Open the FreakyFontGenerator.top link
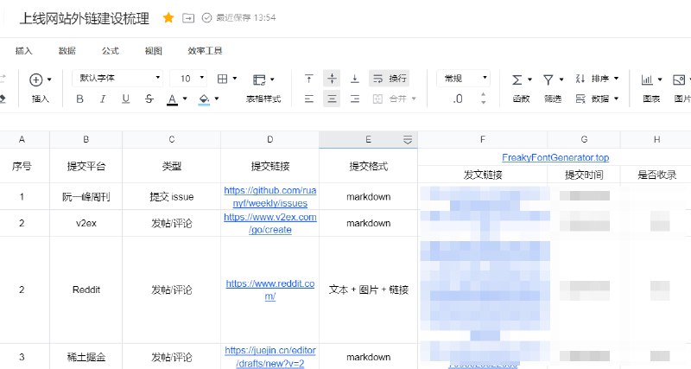 click(x=555, y=157)
